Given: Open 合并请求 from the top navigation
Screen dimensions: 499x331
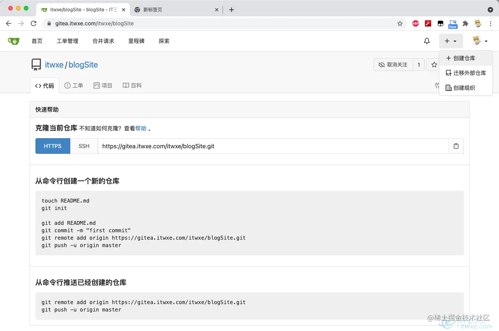Looking at the screenshot, I should tap(103, 41).
